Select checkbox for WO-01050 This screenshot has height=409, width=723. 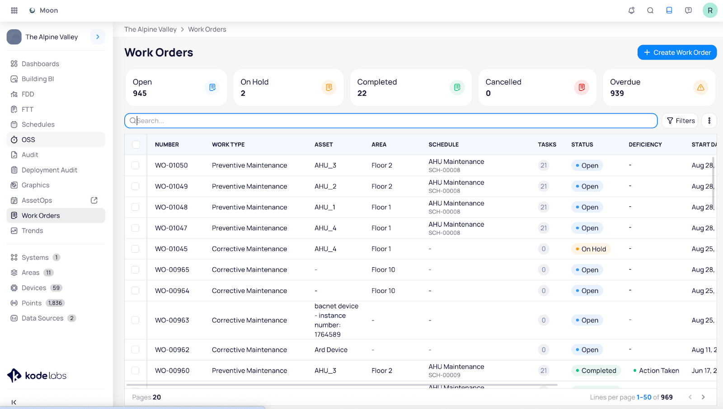pos(135,165)
